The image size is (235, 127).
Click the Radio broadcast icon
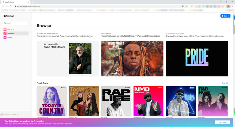point(5,38)
